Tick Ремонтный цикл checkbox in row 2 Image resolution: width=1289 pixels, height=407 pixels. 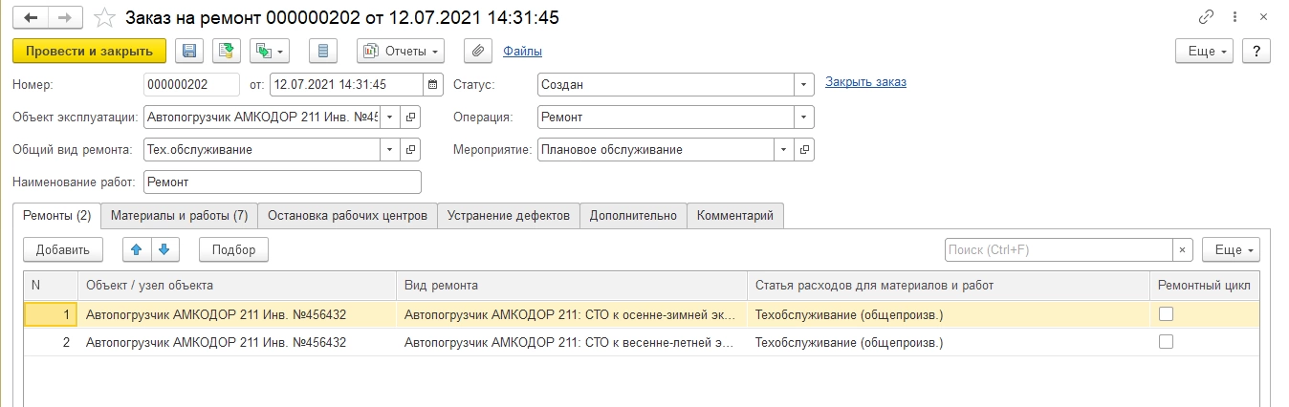(x=1166, y=342)
